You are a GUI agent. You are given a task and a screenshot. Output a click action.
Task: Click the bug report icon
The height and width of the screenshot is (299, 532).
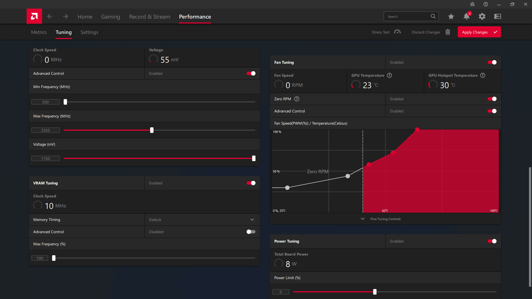pos(472,4)
